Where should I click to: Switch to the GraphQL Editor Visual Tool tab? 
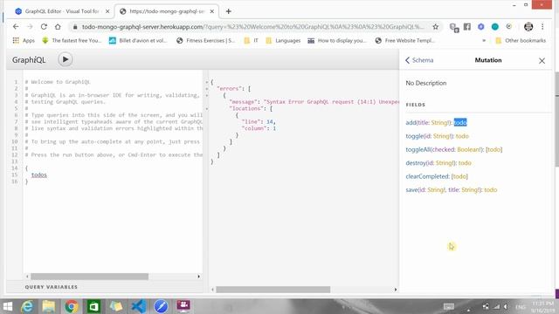click(62, 11)
